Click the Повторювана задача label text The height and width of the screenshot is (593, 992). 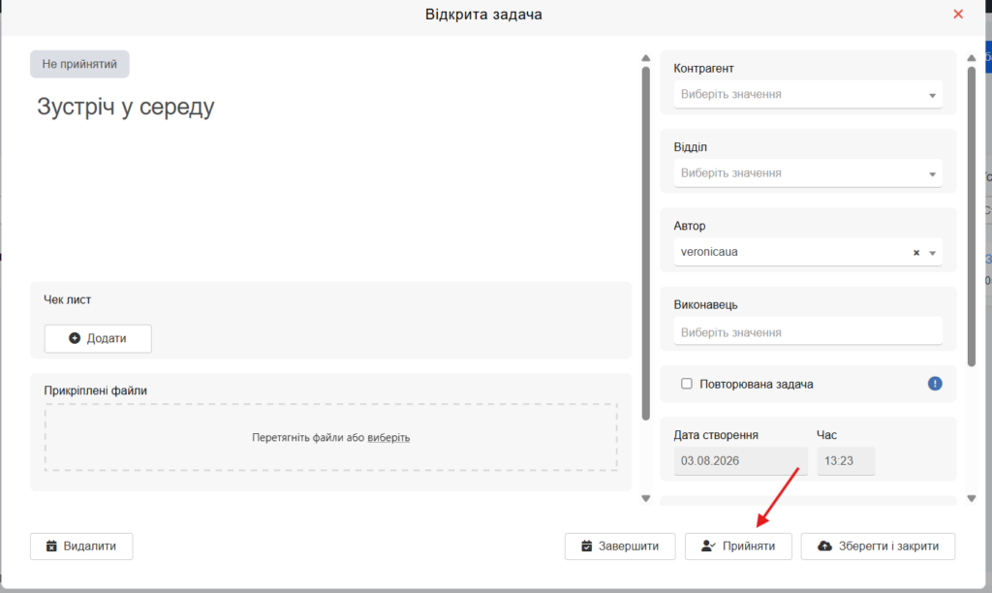click(x=757, y=384)
